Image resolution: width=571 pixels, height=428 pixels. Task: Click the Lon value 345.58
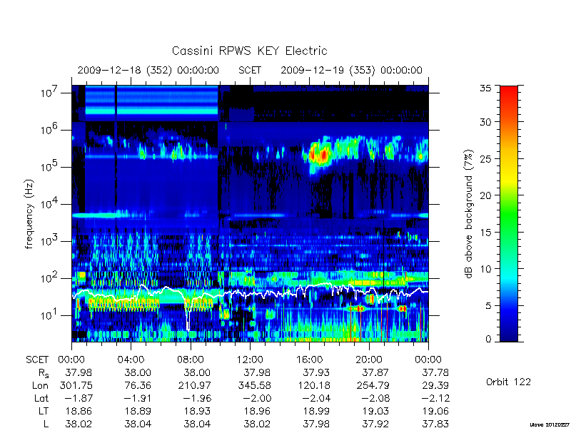[x=254, y=385]
